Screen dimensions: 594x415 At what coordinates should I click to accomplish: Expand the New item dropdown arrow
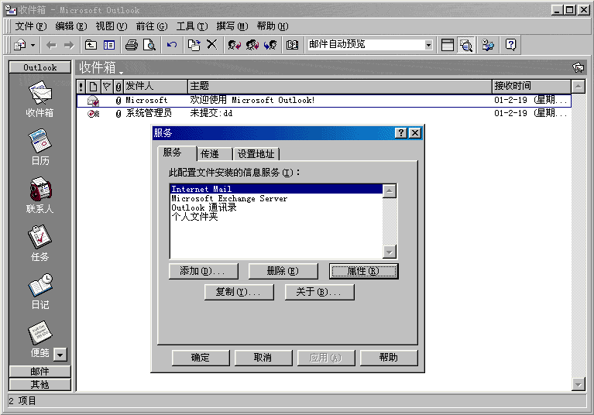(x=33, y=45)
